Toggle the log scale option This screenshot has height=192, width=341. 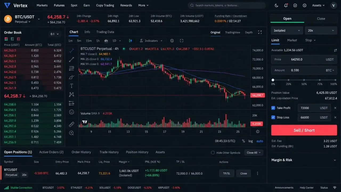click(x=251, y=141)
